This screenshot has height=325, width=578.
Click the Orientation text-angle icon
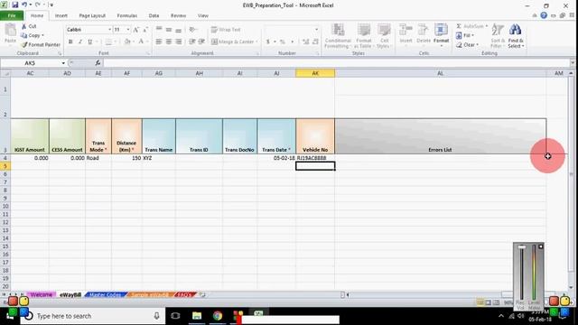pos(192,30)
